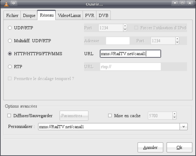Click the multicast Port field showing 1234
Image resolution: width=196 pixels, height=156 pixels.
(x=163, y=41)
